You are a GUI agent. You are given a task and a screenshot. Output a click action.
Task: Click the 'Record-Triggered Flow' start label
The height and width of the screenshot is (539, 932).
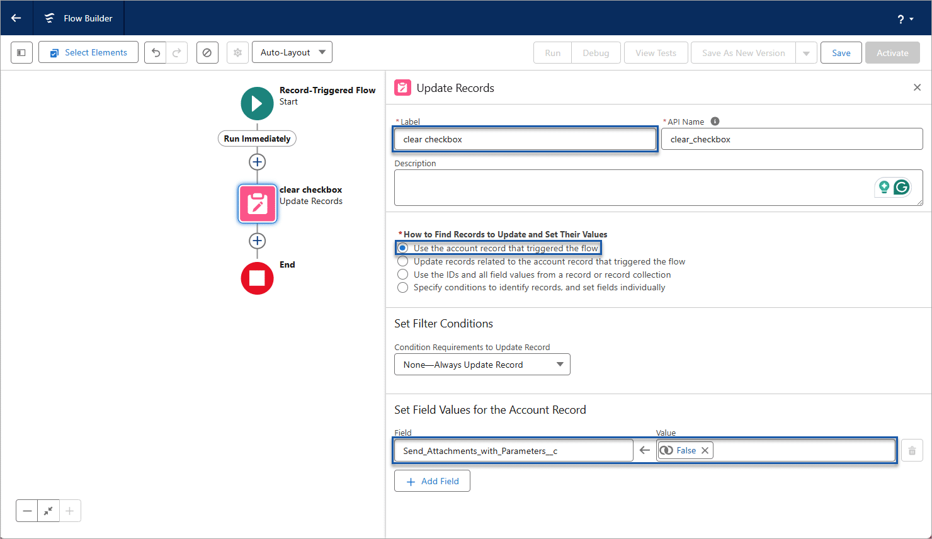pos(327,91)
